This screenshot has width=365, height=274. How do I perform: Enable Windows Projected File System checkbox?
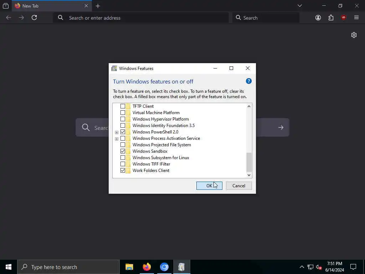(123, 145)
